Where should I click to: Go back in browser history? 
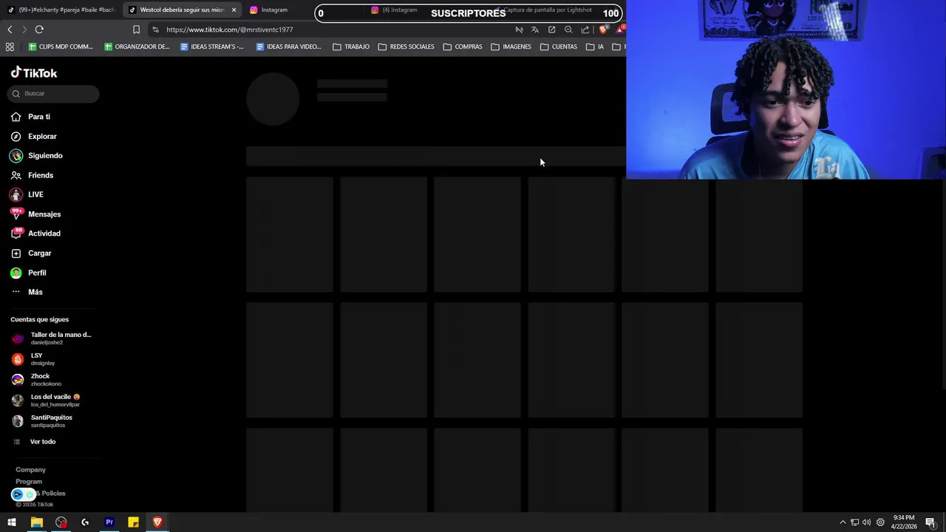click(10, 30)
